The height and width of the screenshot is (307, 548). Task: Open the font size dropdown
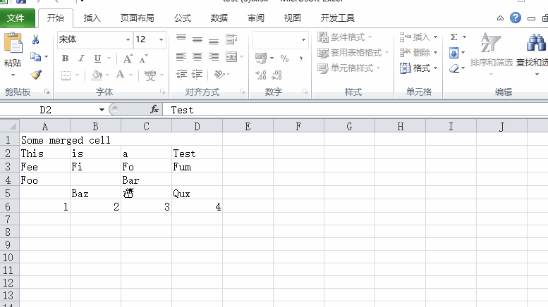coord(161,39)
